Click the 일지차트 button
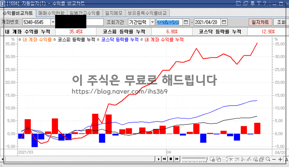289x167 pixels. point(260,22)
